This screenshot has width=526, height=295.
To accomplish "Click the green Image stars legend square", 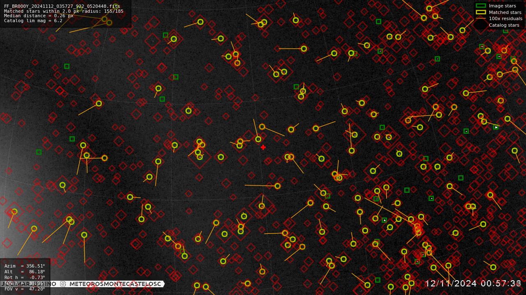I will coord(481,6).
